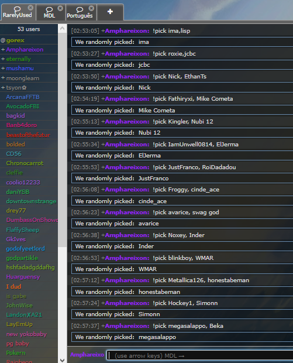The width and height of the screenshot is (293, 363).
Task: Select user coolio12233 in the list
Action: (x=23, y=183)
